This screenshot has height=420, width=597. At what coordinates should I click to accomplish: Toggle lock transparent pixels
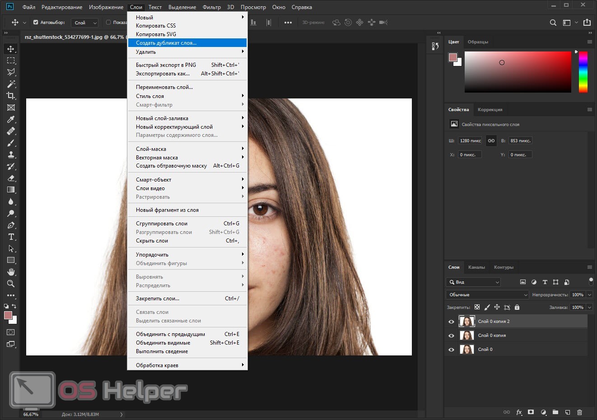[477, 307]
